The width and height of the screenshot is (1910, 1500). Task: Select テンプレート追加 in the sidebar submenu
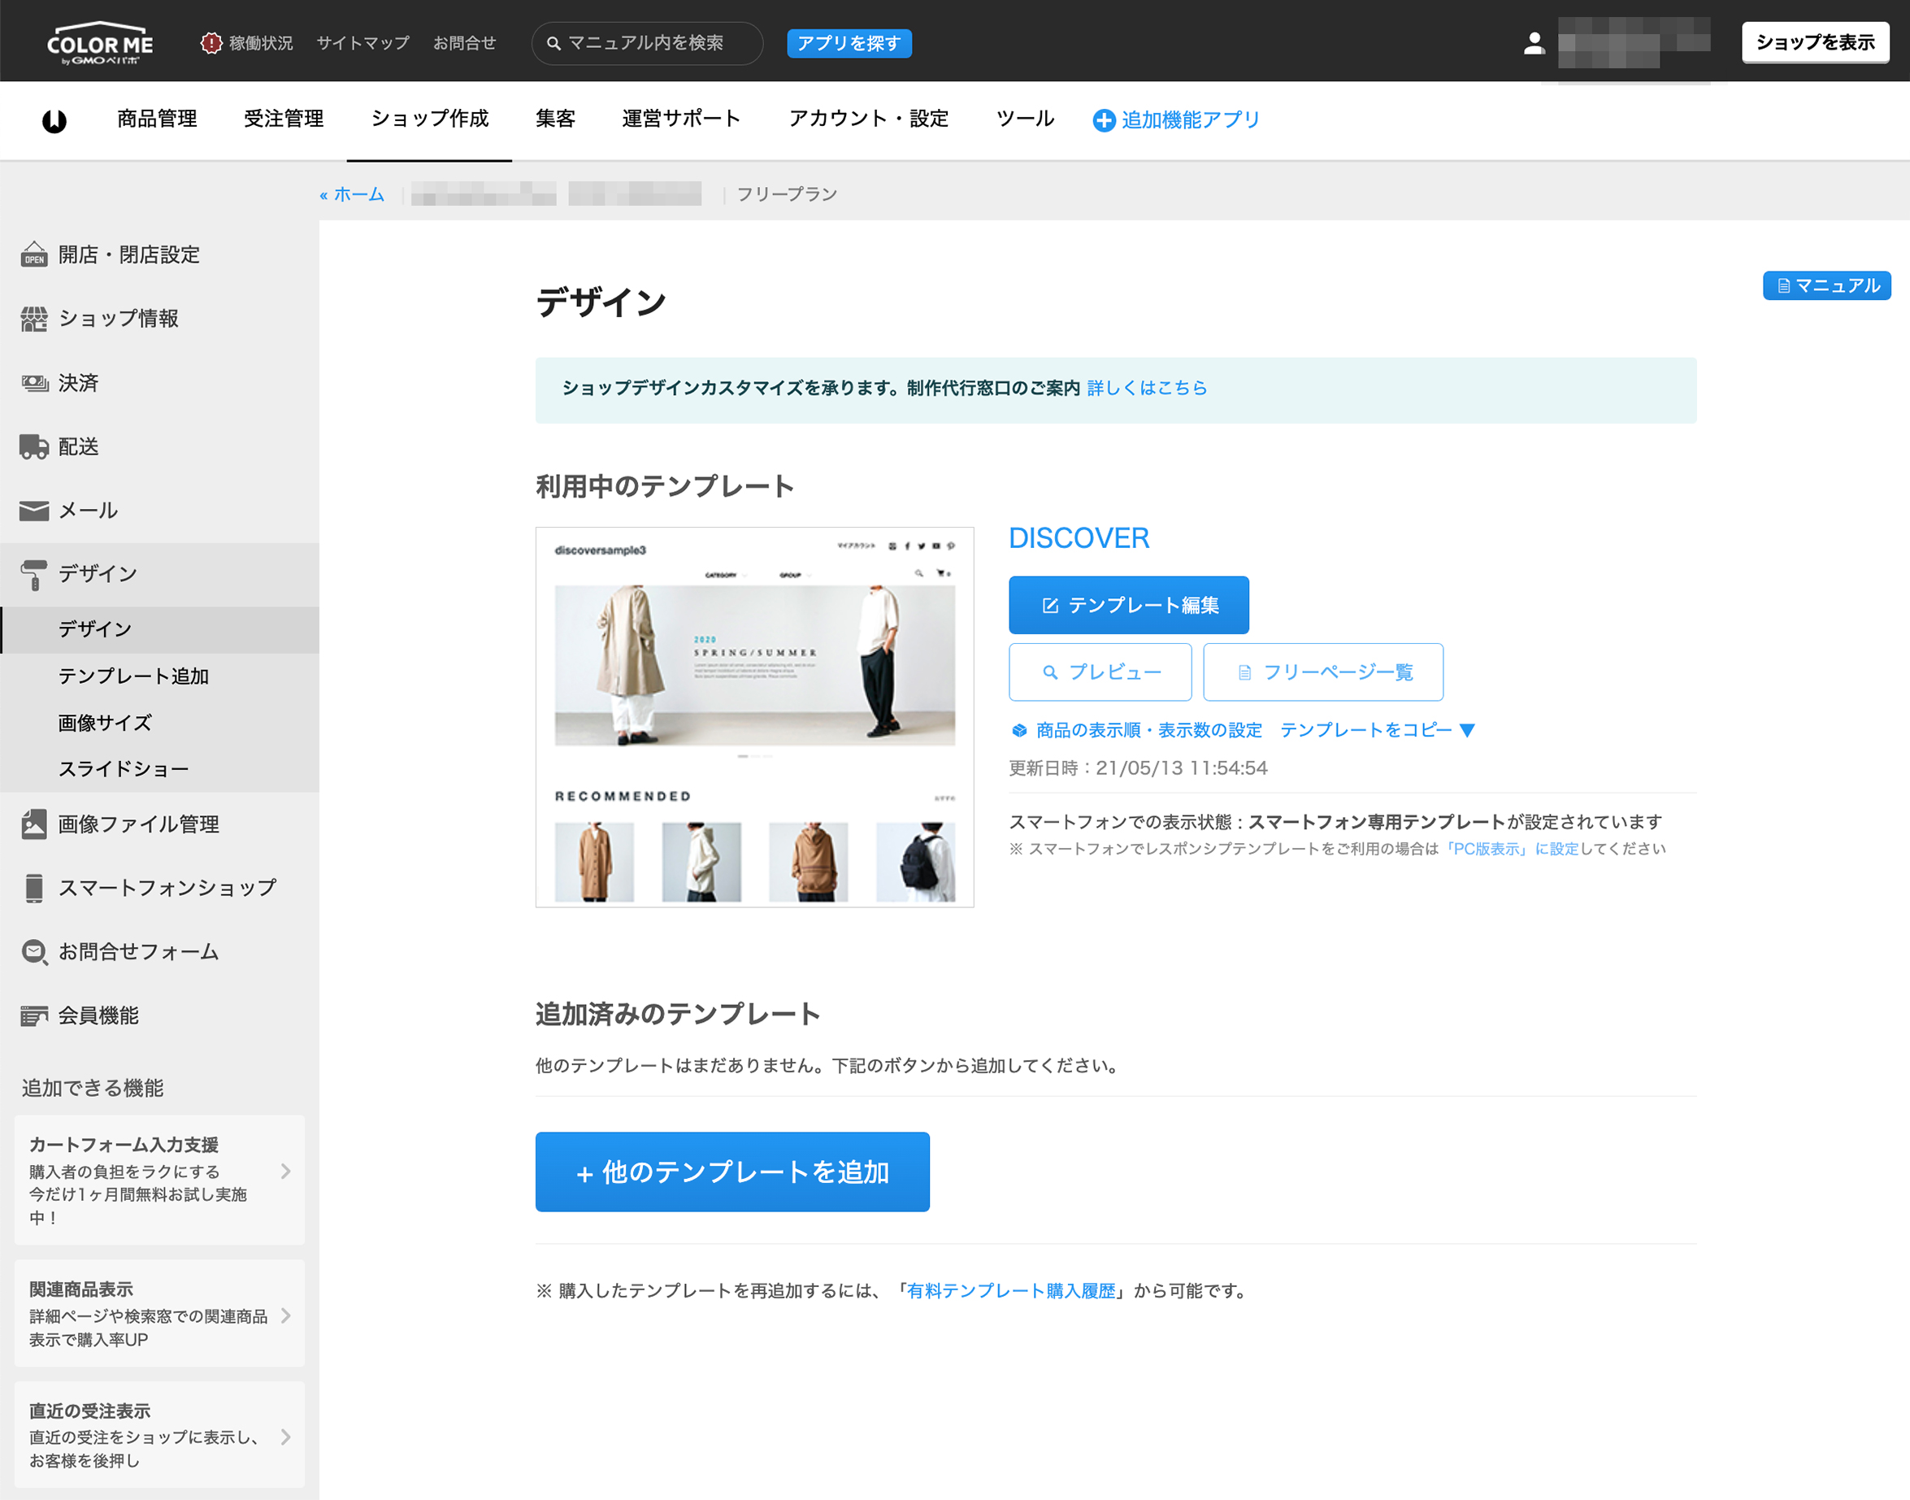coord(133,676)
